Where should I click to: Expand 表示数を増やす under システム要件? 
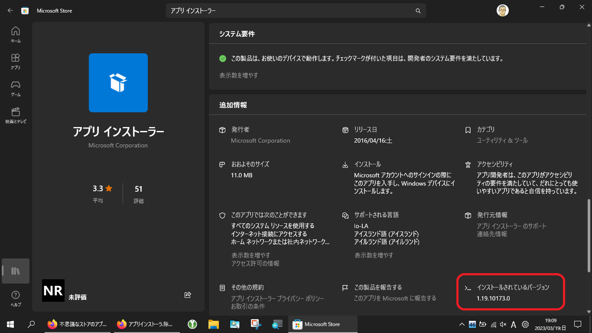pyautogui.click(x=238, y=75)
